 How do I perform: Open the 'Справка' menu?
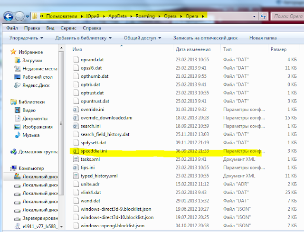coord(92,28)
